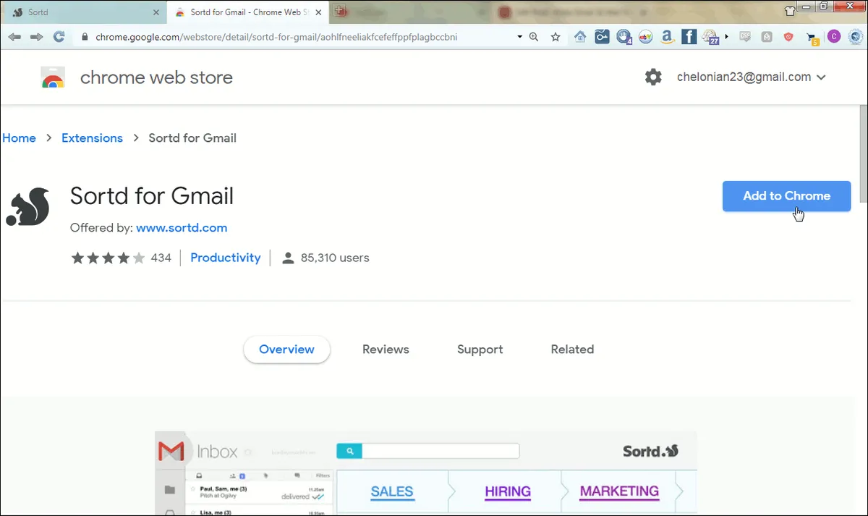Image resolution: width=868 pixels, height=516 pixels.
Task: Click the Amazon extension icon
Action: tap(667, 36)
